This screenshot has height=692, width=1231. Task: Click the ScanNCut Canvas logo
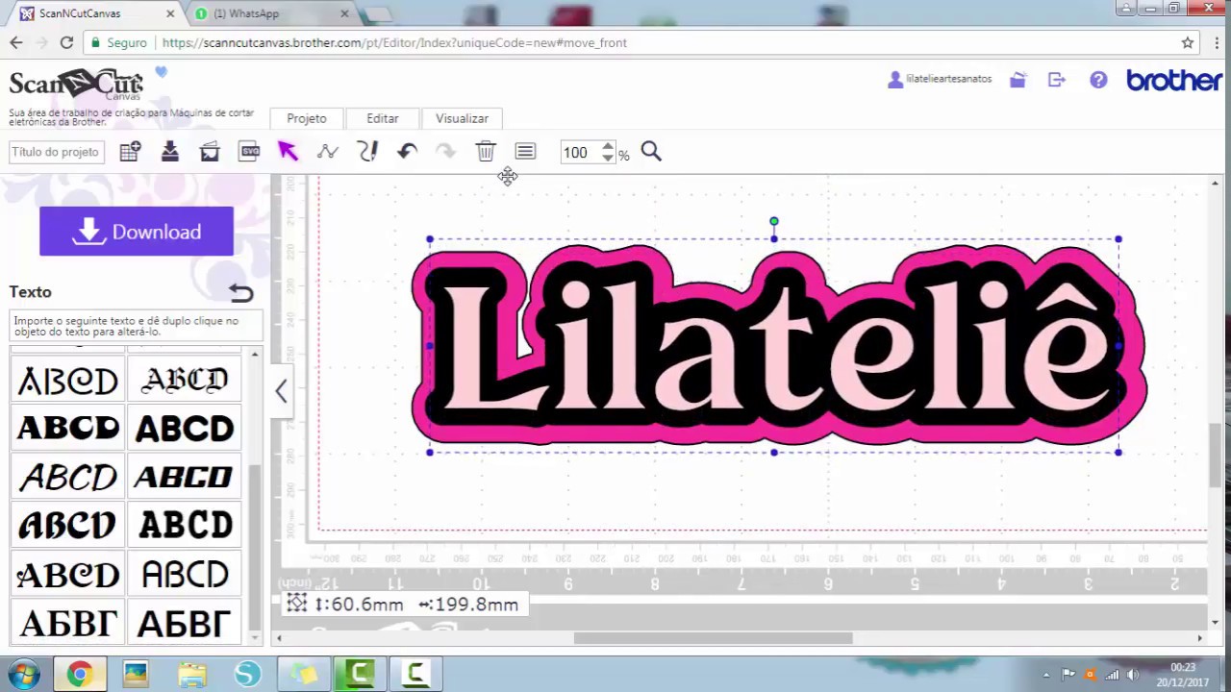pos(76,84)
